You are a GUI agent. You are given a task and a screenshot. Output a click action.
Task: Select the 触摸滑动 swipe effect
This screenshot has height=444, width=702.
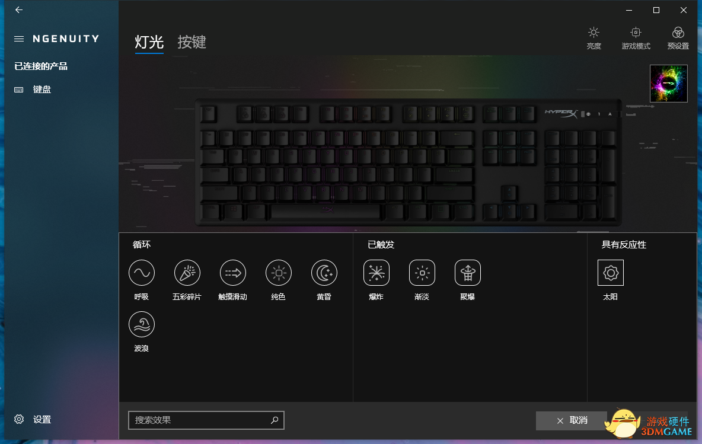[x=233, y=273]
